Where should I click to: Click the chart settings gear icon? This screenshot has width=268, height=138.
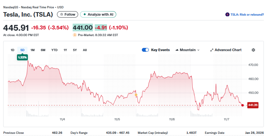(253, 50)
